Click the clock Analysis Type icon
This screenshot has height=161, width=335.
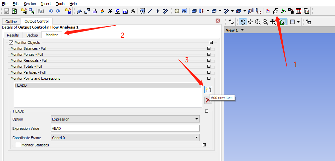coord(177,11)
